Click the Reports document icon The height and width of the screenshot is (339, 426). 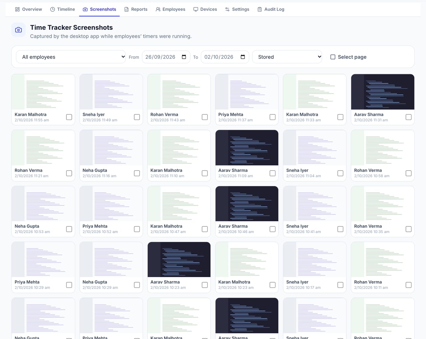[127, 9]
